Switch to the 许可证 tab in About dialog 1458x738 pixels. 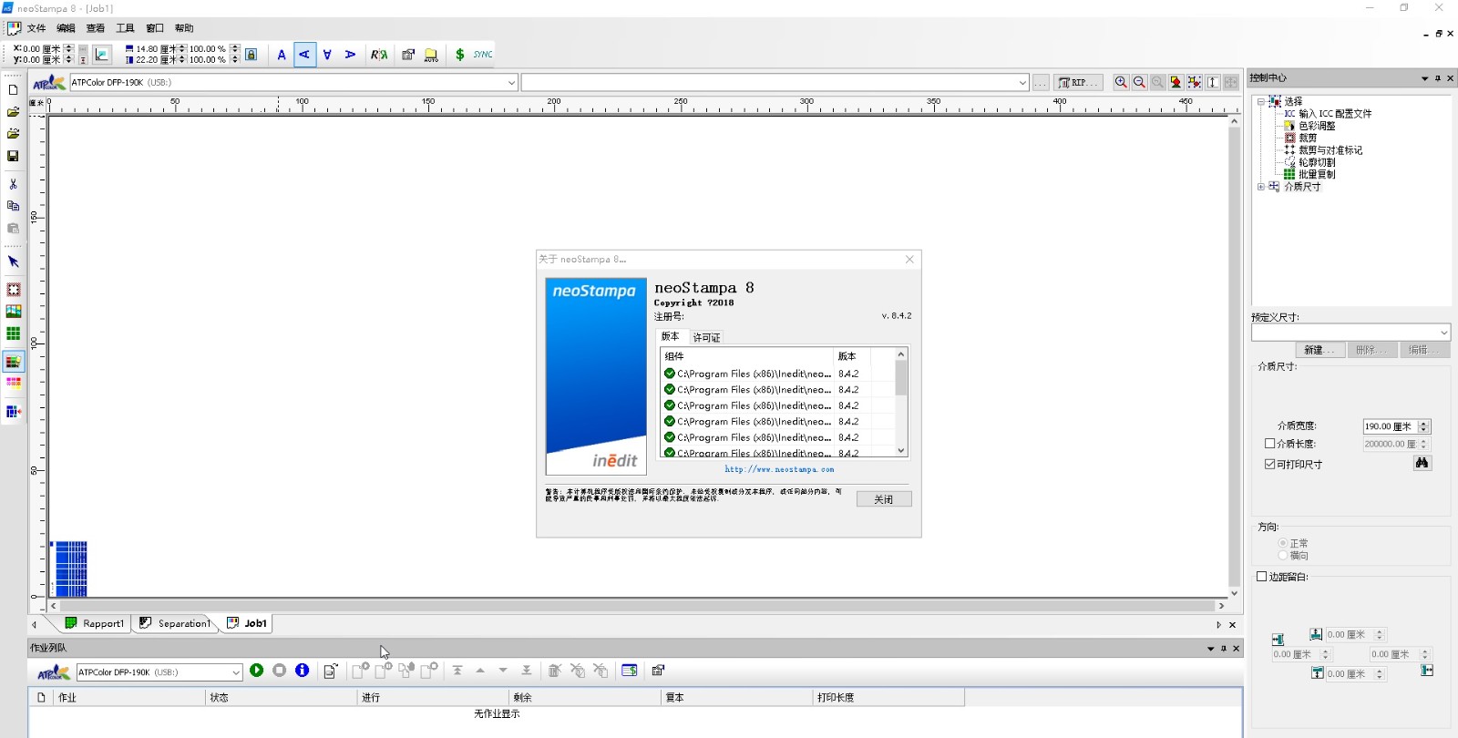tap(706, 337)
